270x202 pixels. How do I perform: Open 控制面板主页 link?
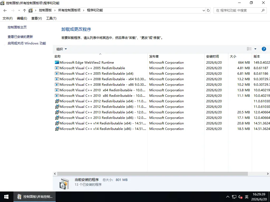17,27
